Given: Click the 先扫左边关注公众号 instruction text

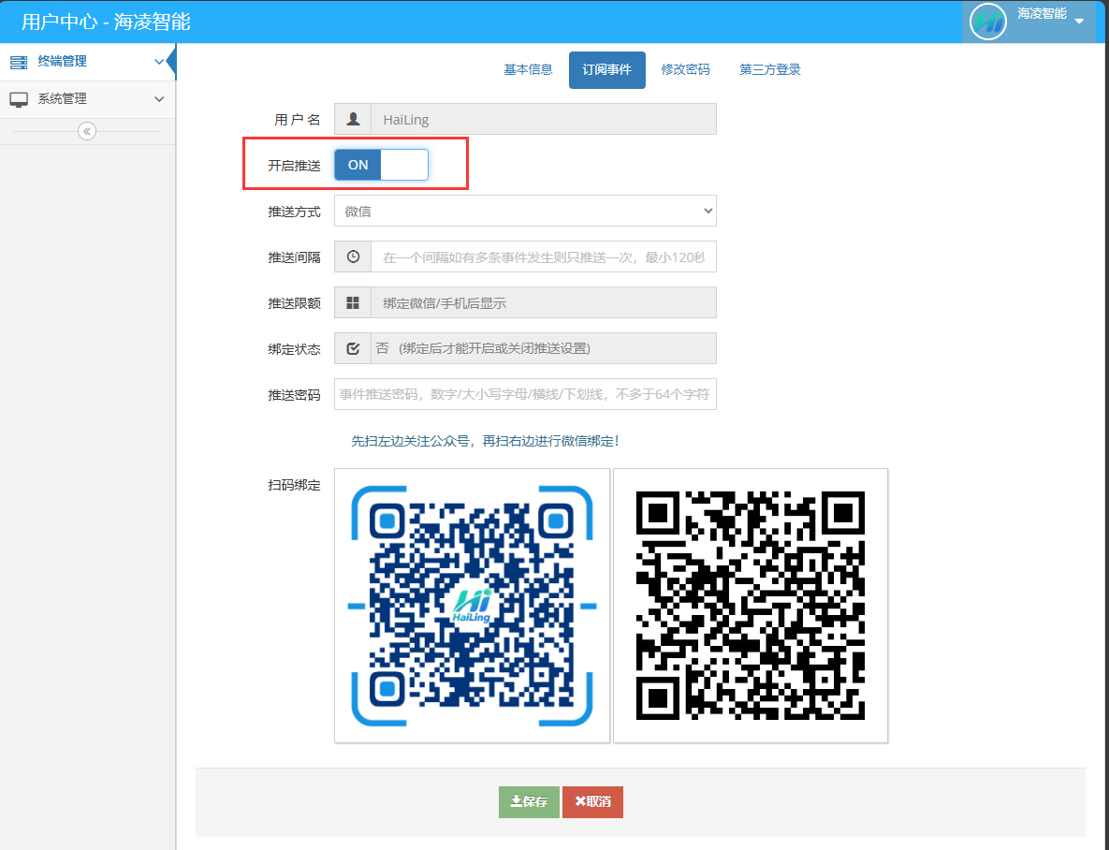Looking at the screenshot, I should [485, 441].
